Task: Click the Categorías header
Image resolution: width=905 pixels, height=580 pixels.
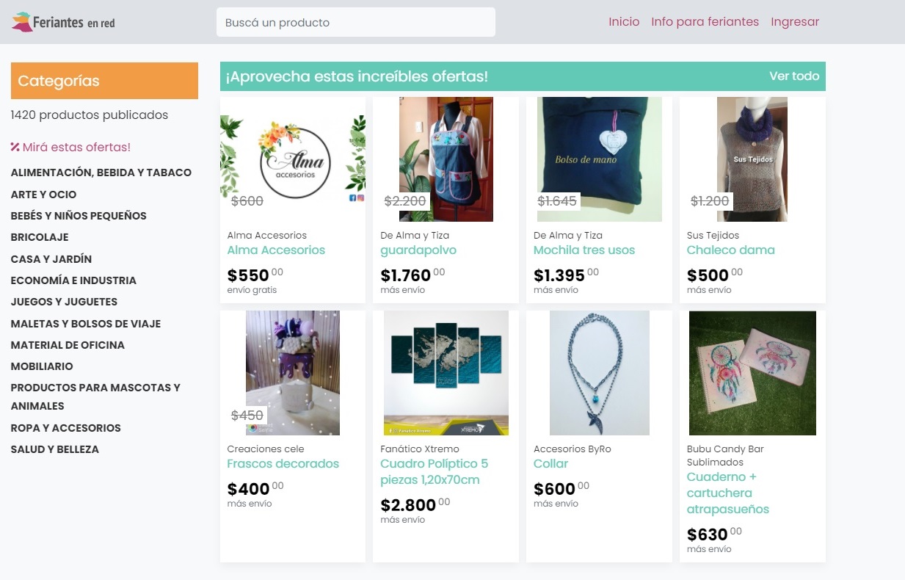Action: tap(59, 81)
